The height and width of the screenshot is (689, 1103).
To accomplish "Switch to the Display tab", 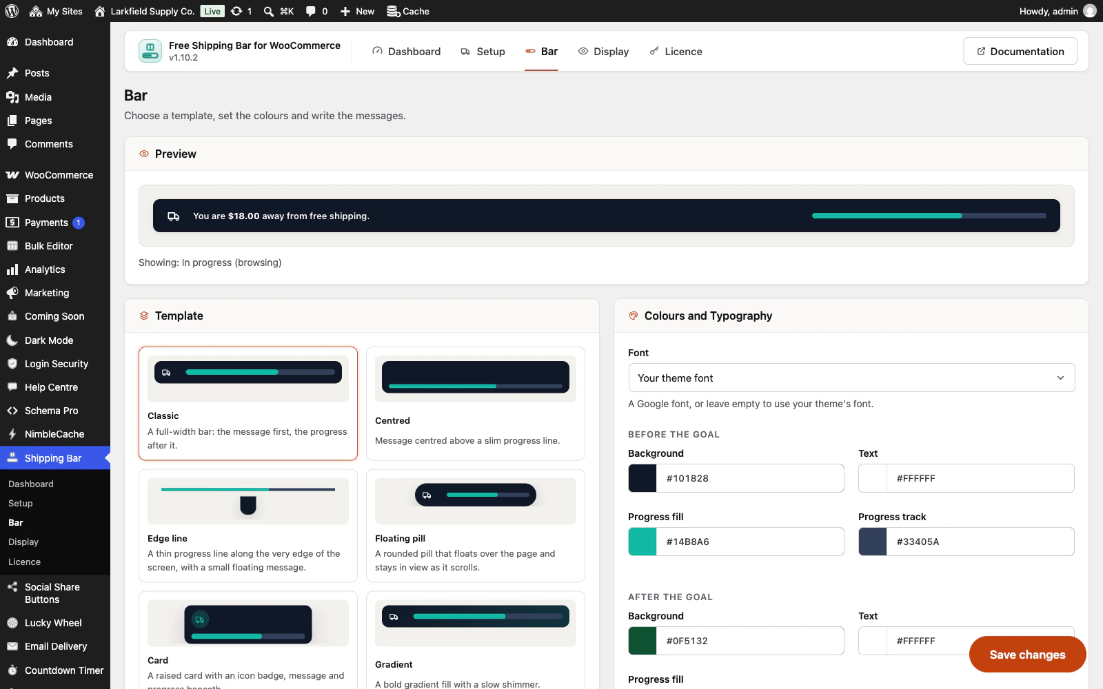I will [603, 52].
